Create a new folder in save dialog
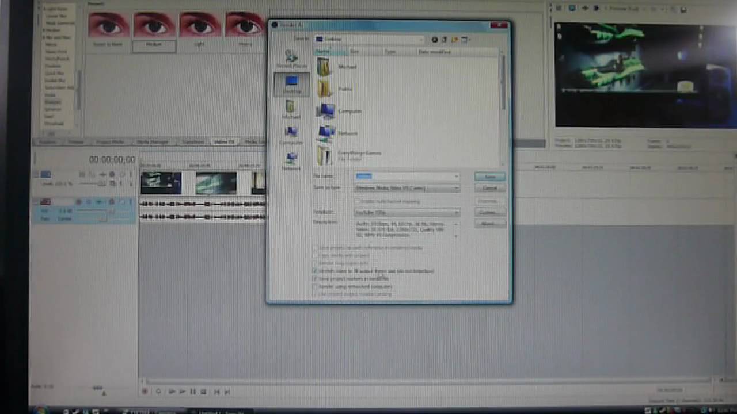737x414 pixels. 454,40
